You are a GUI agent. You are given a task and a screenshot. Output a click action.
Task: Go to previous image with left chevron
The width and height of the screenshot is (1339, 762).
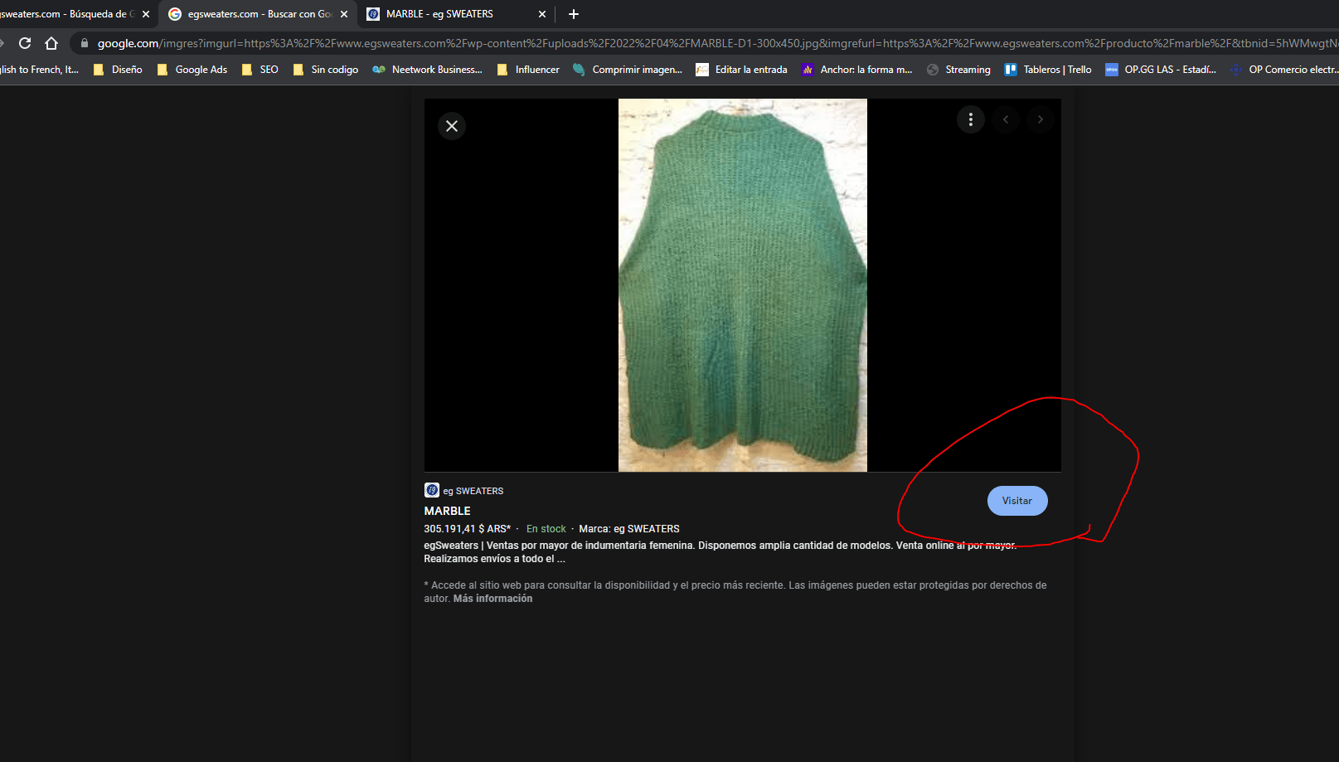[x=1006, y=119]
